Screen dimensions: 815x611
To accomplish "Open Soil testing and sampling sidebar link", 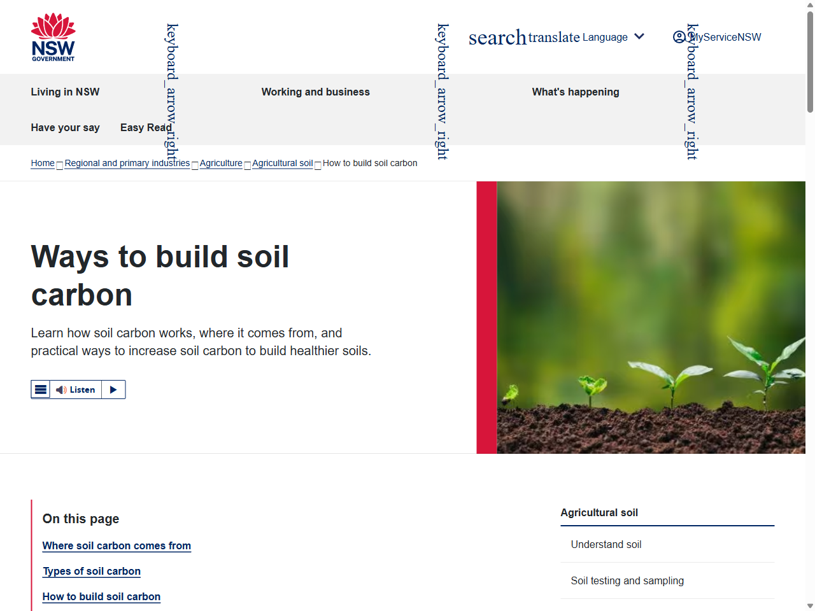I will coord(627,580).
